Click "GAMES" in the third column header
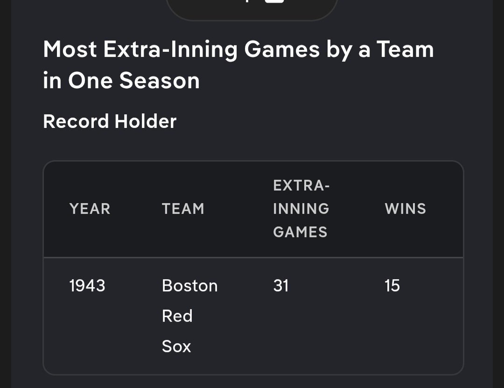This screenshot has width=504, height=388. (300, 232)
